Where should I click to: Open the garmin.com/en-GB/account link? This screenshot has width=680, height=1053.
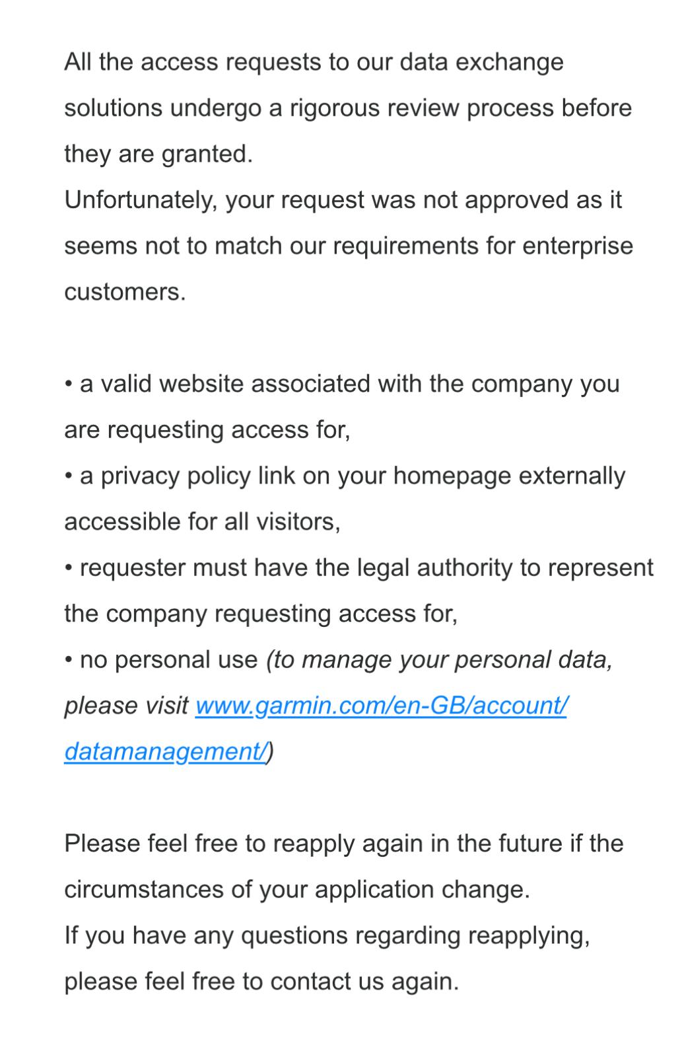(x=381, y=706)
